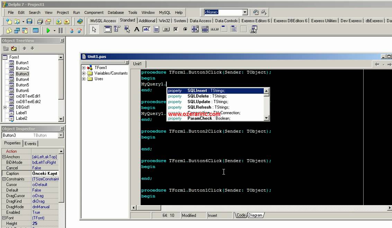Open dropdown arrow next to Run button
The image size is (392, 228).
pyautogui.click(x=54, y=30)
